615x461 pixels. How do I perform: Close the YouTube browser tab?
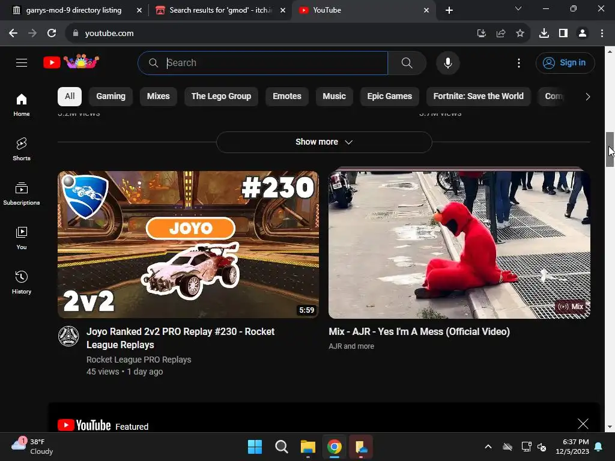tap(426, 10)
